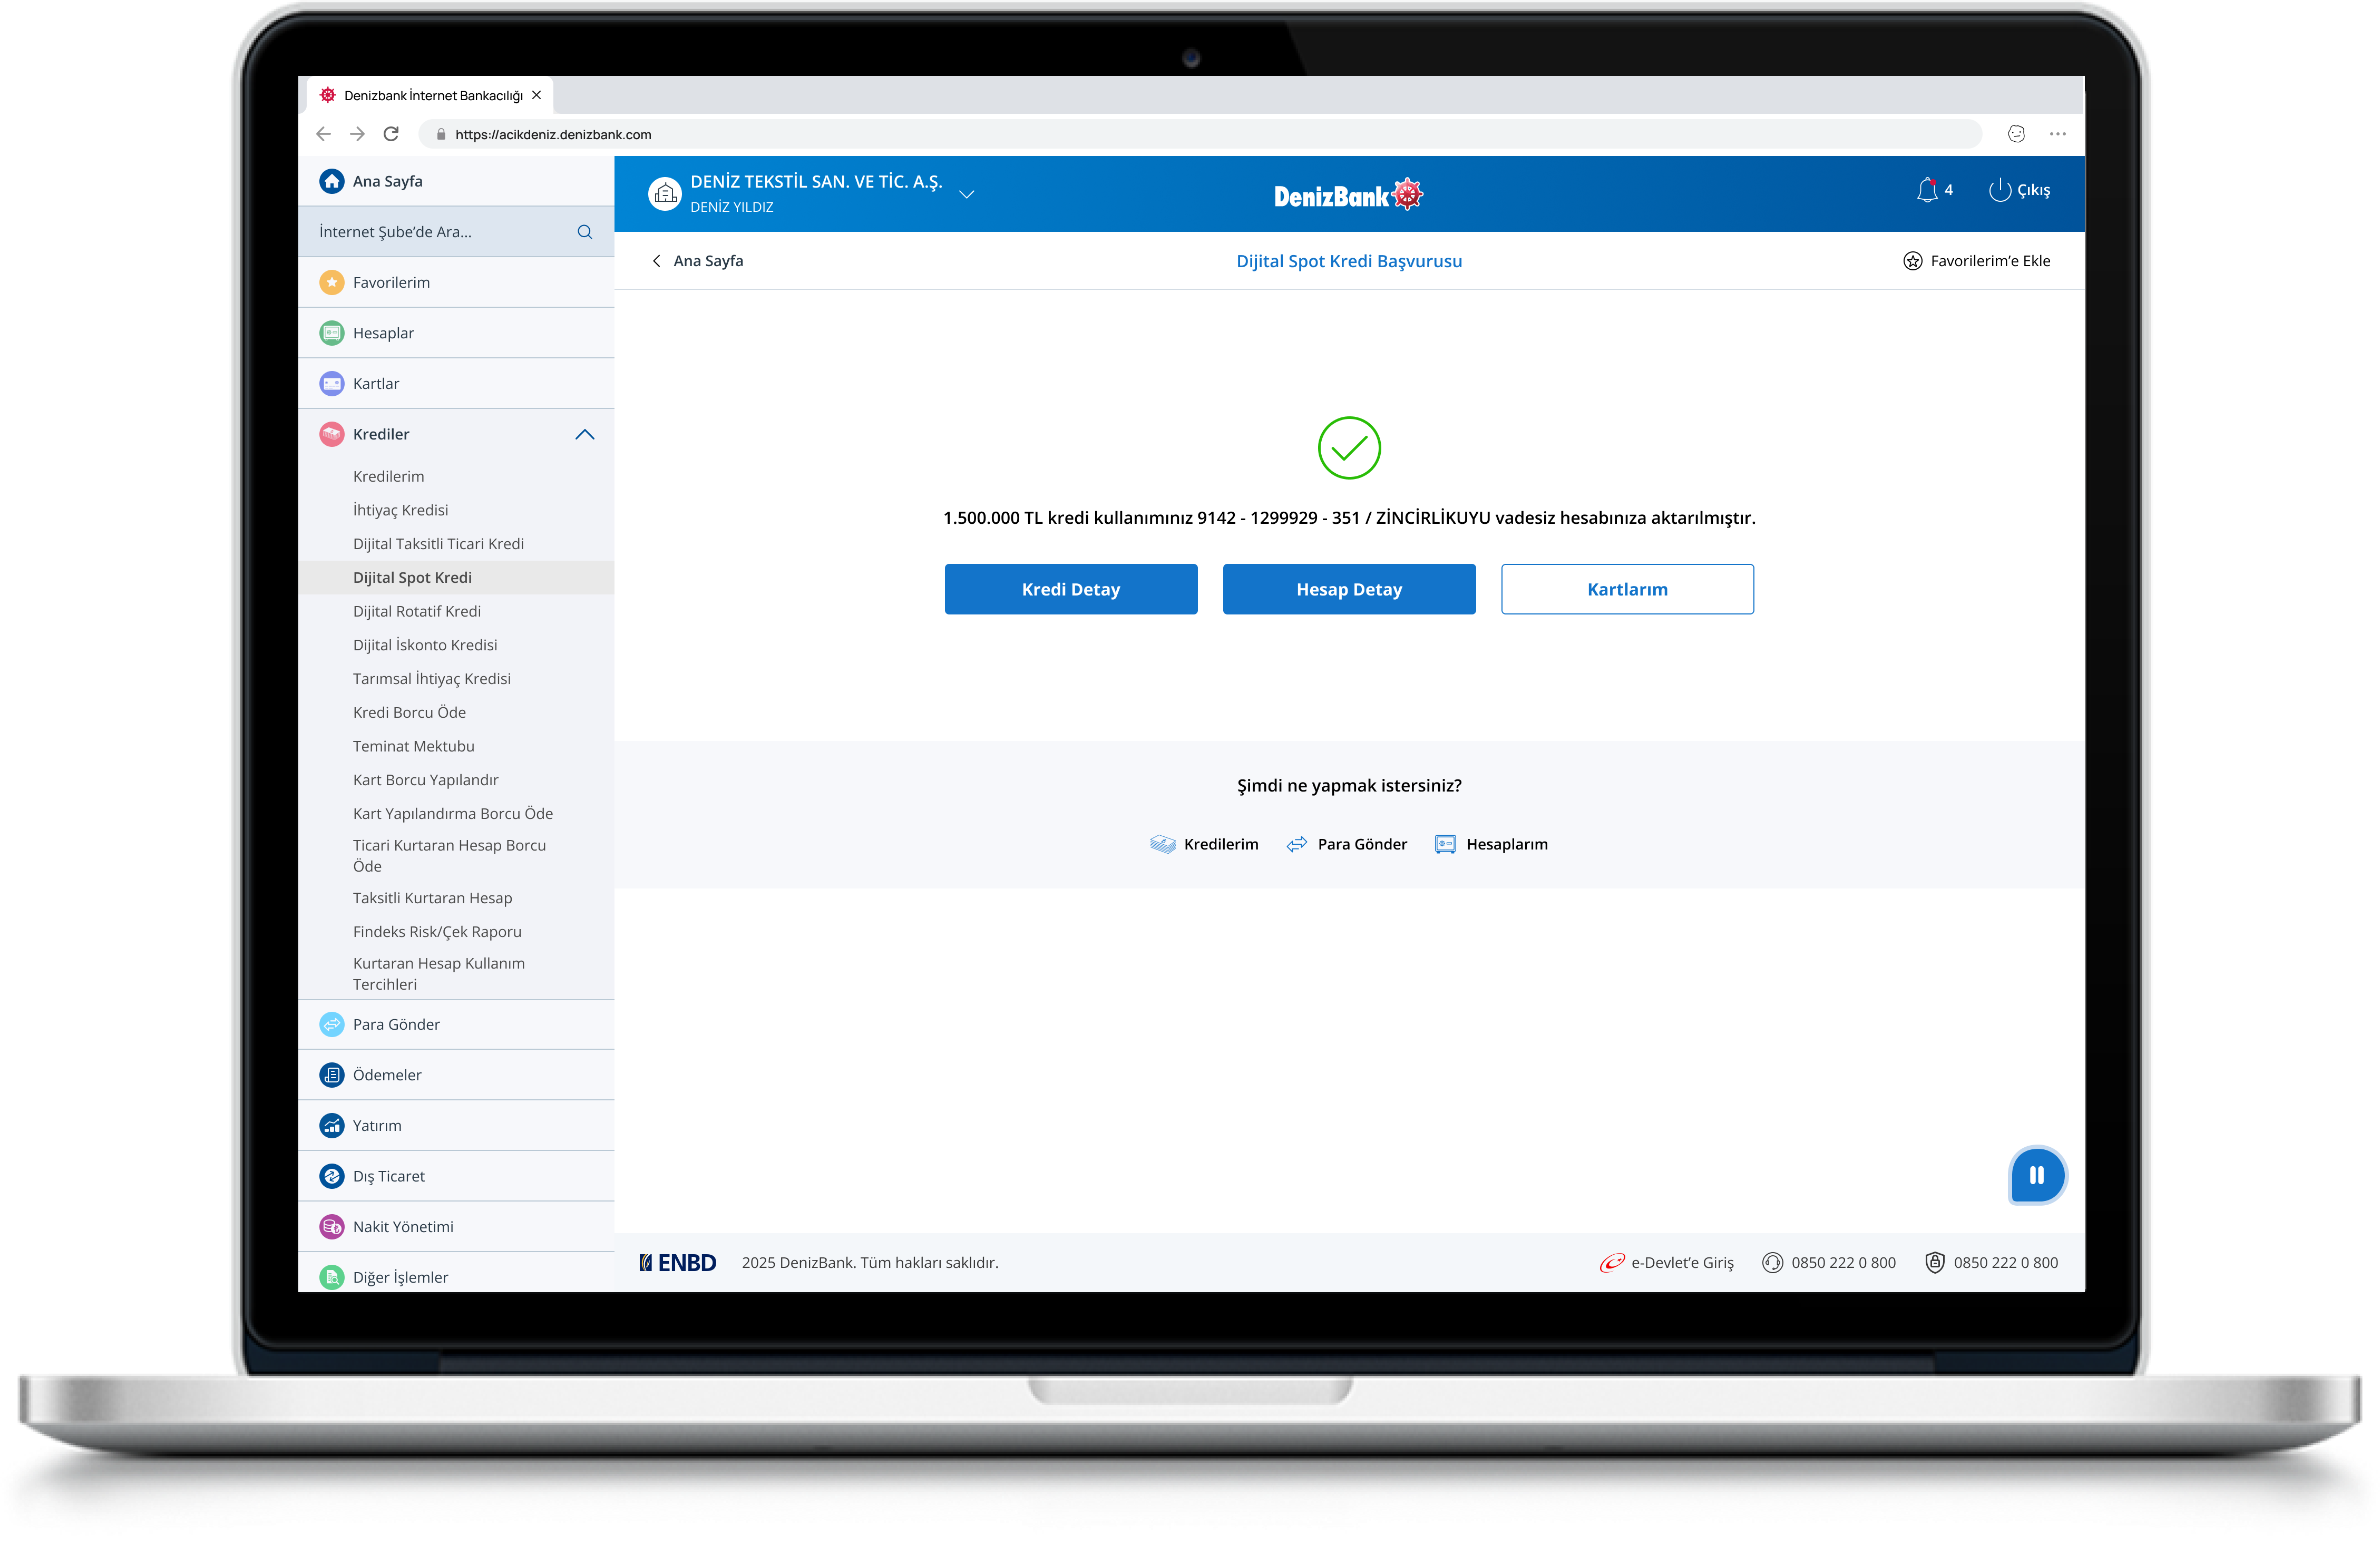Viewport: 2380px width, 1543px height.
Task: Click the Hesap Detay button
Action: (x=1348, y=589)
